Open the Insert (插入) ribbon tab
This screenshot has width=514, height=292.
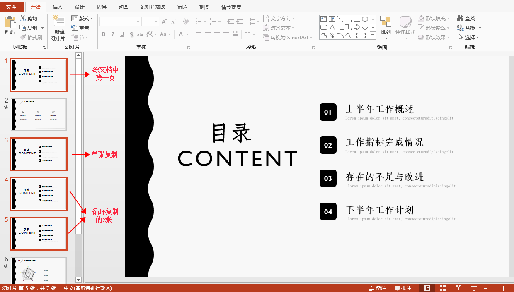(58, 7)
